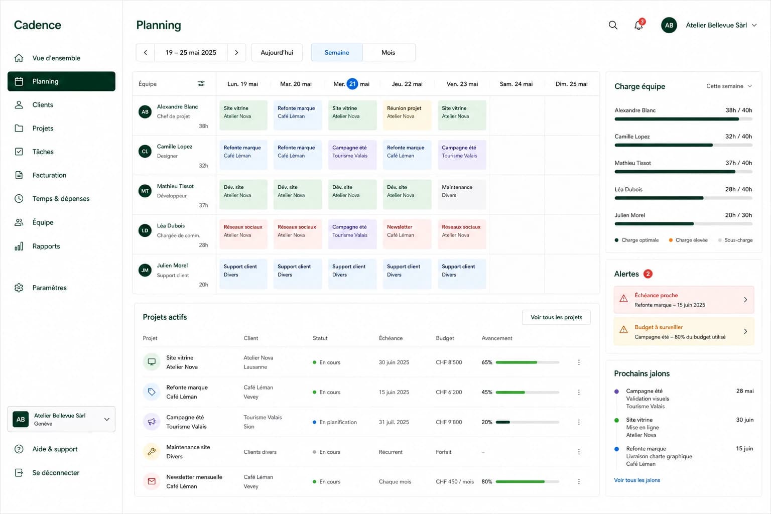Image resolution: width=771 pixels, height=514 pixels.
Task: Click the Clients person icon
Action: [19, 104]
